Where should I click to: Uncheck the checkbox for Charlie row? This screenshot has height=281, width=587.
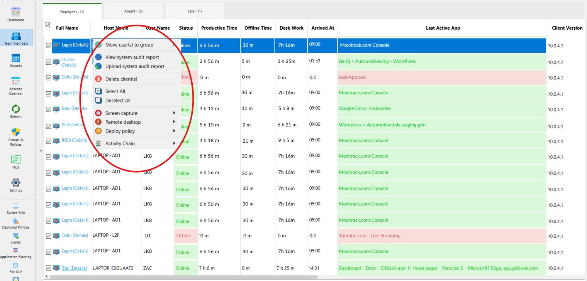(x=49, y=62)
